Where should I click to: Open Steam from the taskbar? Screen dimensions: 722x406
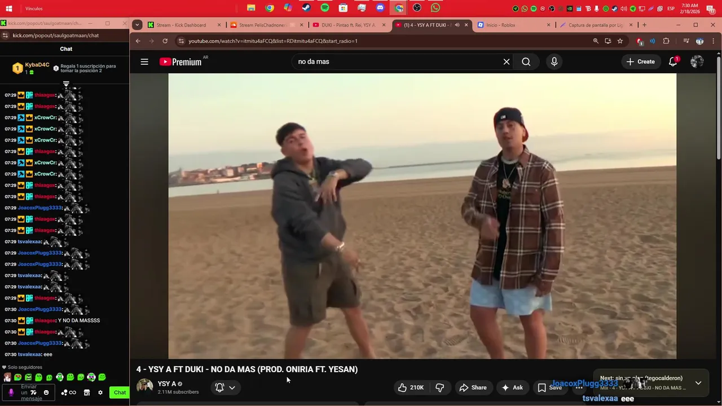(x=306, y=8)
